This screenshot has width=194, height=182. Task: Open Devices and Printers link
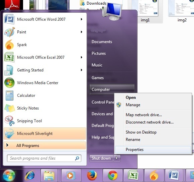pyautogui.click(x=102, y=114)
